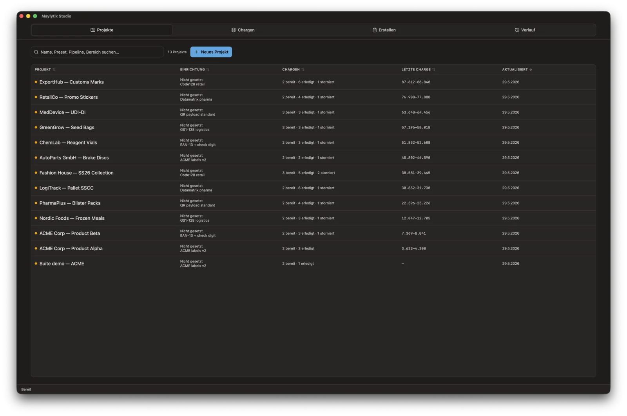The image size is (627, 416).
Task: Select Fashion House — SS26 Collection row
Action: [x=313, y=173]
